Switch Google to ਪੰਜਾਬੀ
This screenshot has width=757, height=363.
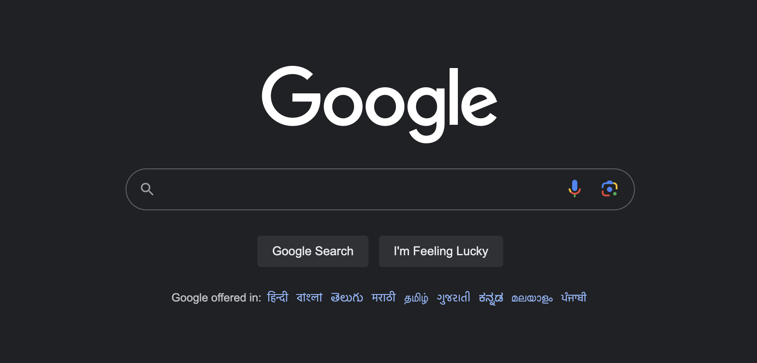(573, 297)
